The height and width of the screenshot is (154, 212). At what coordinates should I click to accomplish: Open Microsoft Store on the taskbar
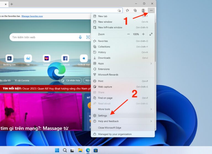click(96, 150)
